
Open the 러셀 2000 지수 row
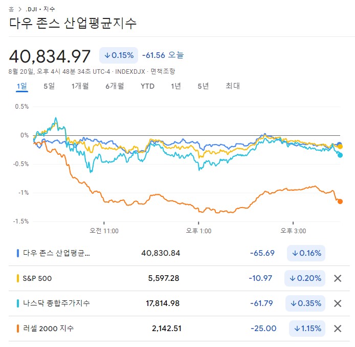(x=48, y=328)
